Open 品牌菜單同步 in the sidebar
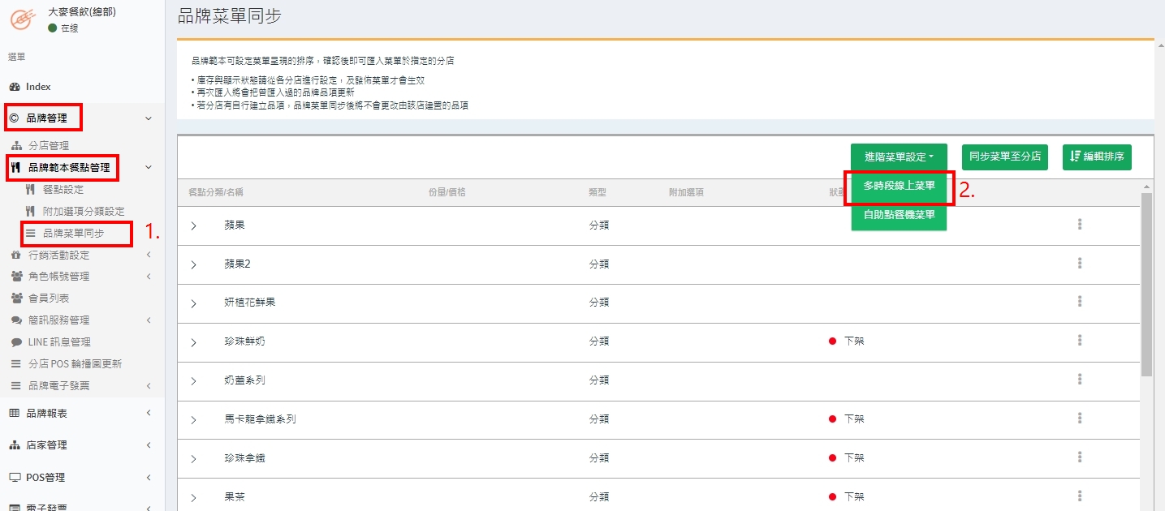Screen dimensions: 1165x511 [x=73, y=234]
